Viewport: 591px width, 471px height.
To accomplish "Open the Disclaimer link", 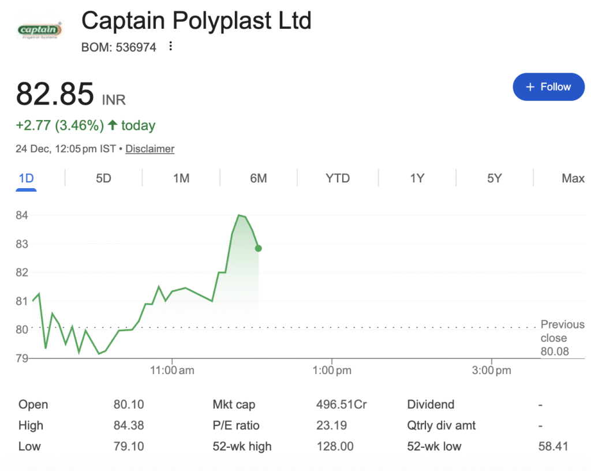I will [150, 149].
